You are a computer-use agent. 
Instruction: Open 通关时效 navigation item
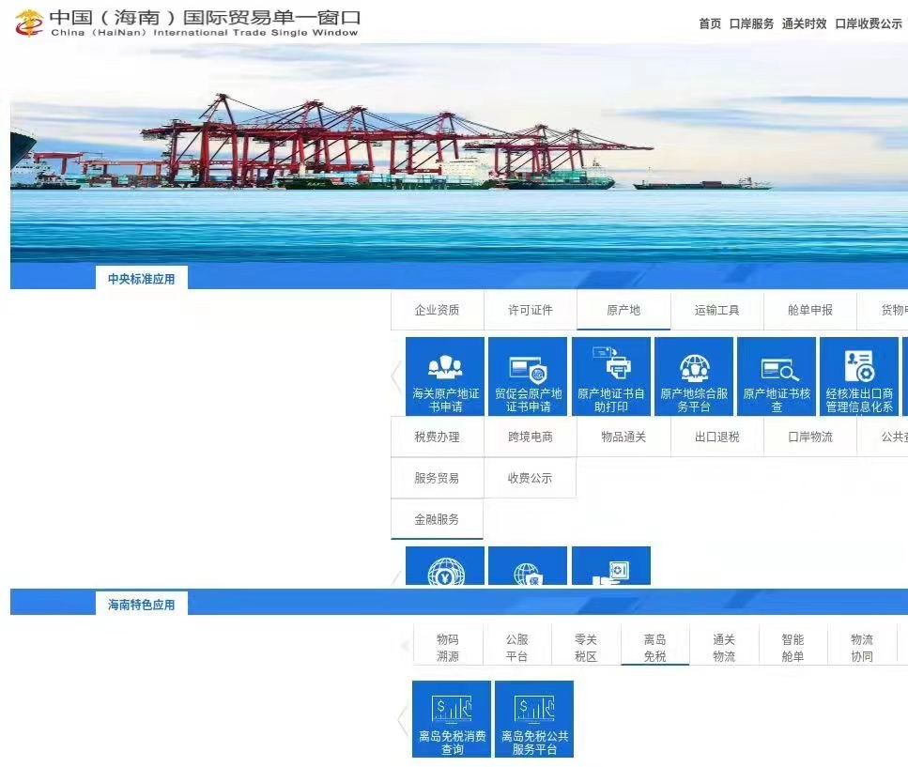point(804,23)
